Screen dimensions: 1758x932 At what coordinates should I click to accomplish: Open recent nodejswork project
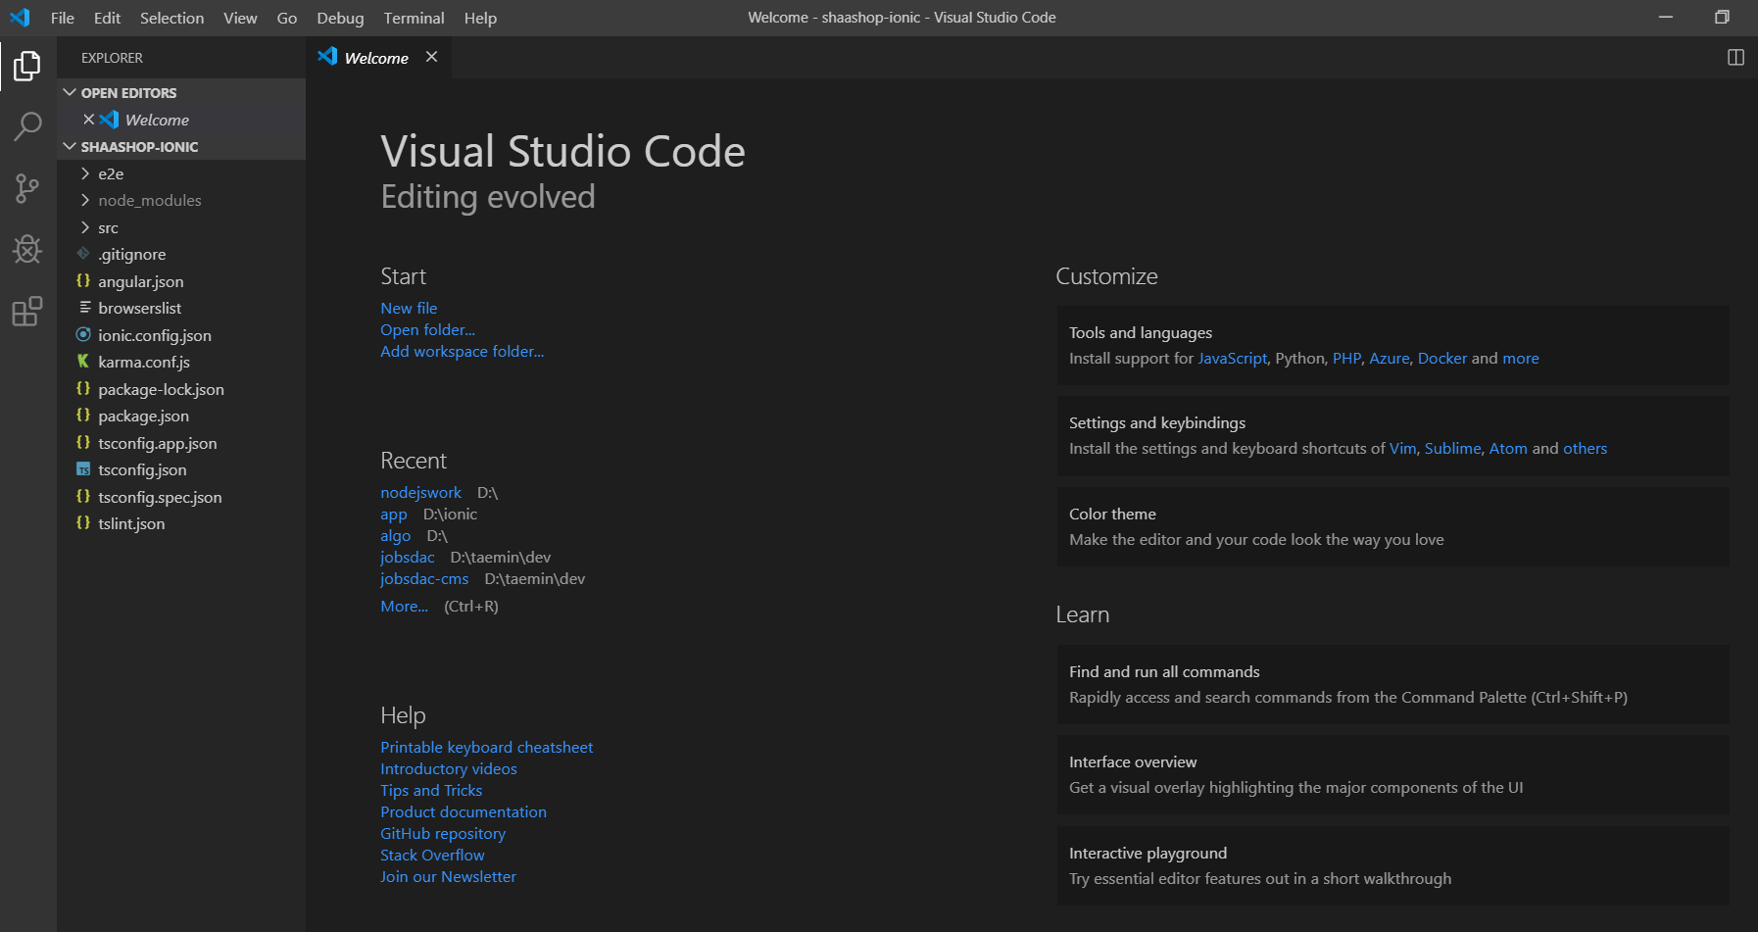point(420,492)
